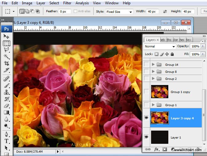Open the Opacity slider arrow
The height and width of the screenshot is (156, 207).
pos(203,46)
